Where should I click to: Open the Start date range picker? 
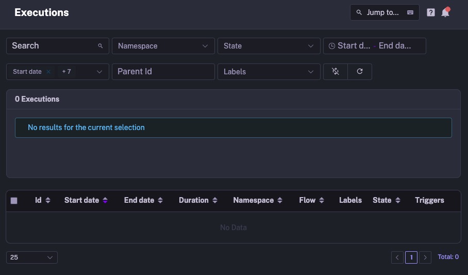click(374, 46)
